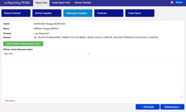The height and width of the screenshot is (112, 186).
Task: Click the orange lock icon beside Keluar
Action: point(172,2)
